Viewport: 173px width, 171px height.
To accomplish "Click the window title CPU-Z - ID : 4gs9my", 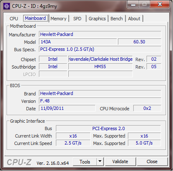I will click(34, 6).
